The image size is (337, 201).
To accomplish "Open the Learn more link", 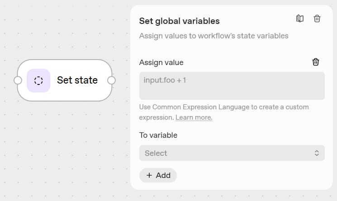I will click(x=194, y=117).
